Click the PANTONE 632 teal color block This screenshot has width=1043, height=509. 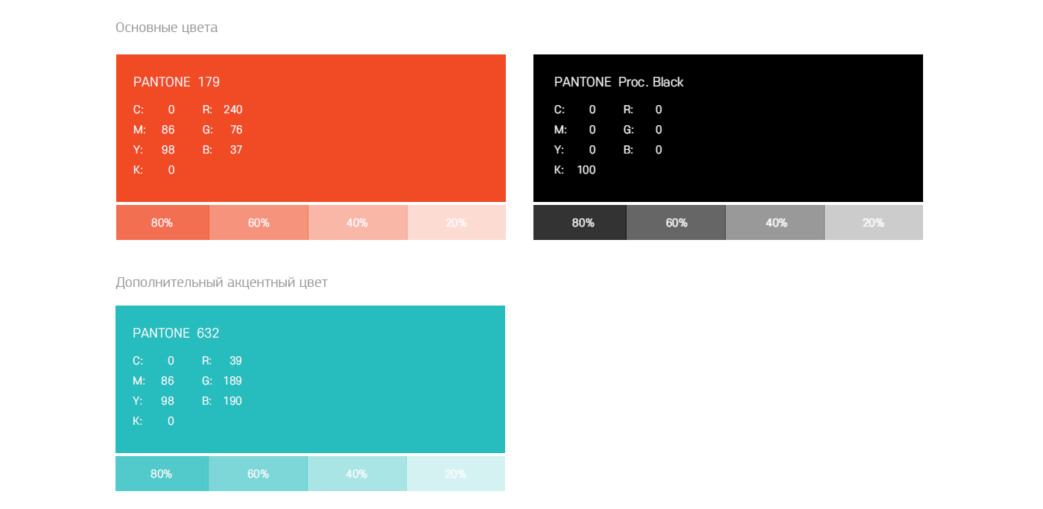click(x=310, y=379)
